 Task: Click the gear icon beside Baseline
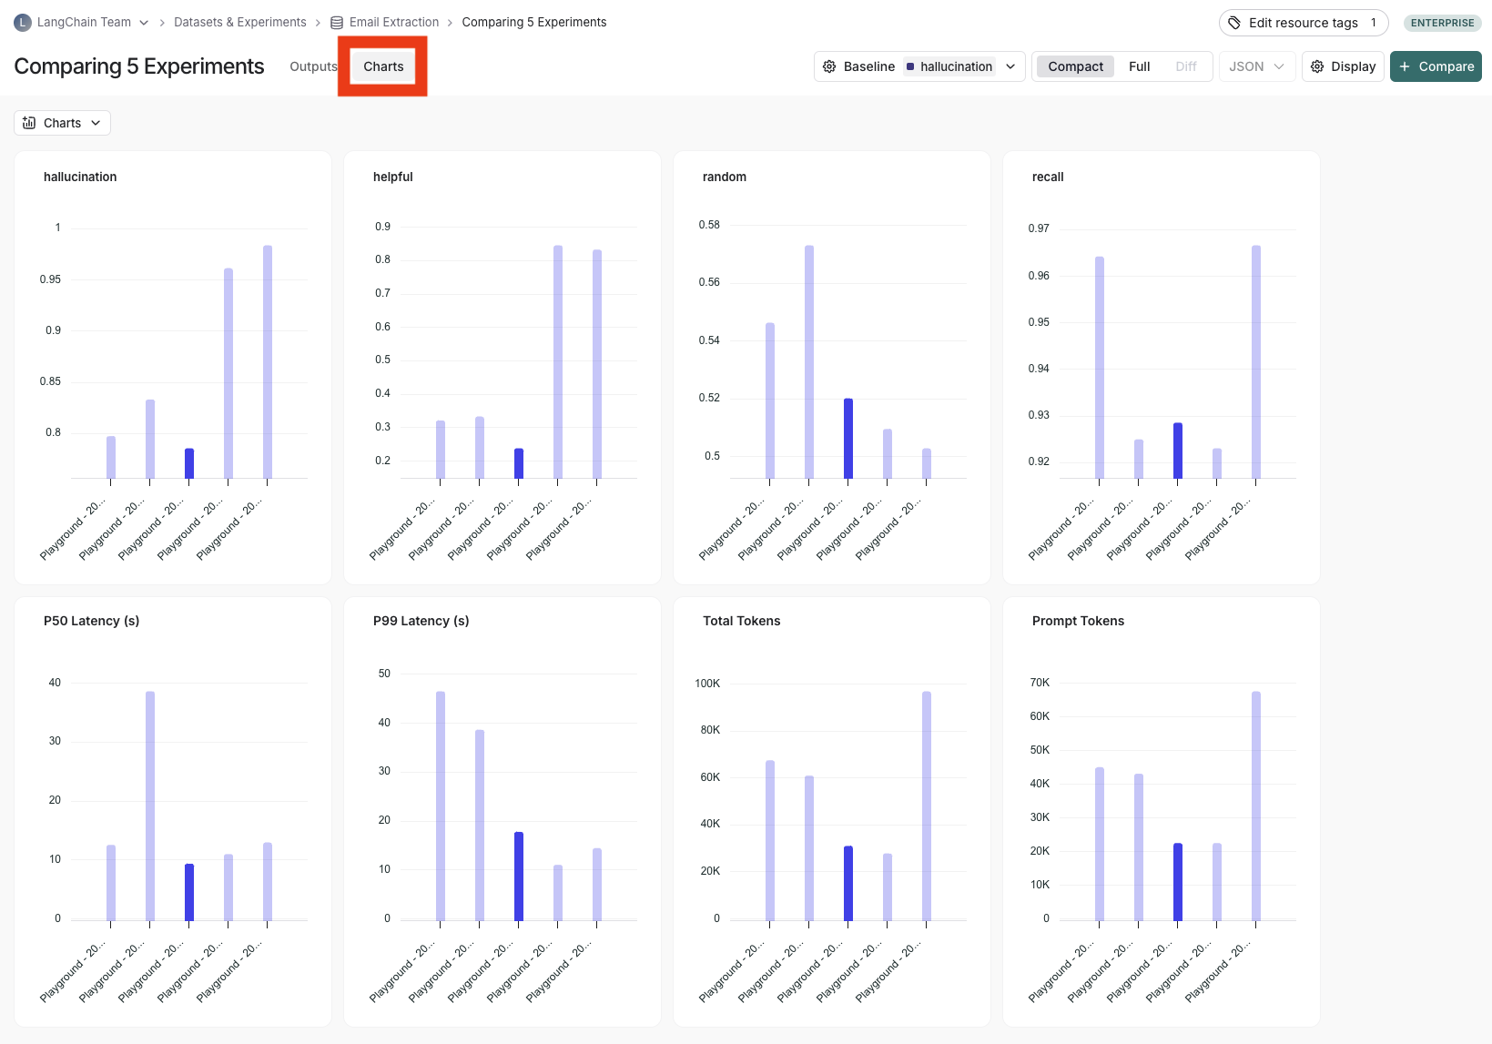click(x=829, y=66)
